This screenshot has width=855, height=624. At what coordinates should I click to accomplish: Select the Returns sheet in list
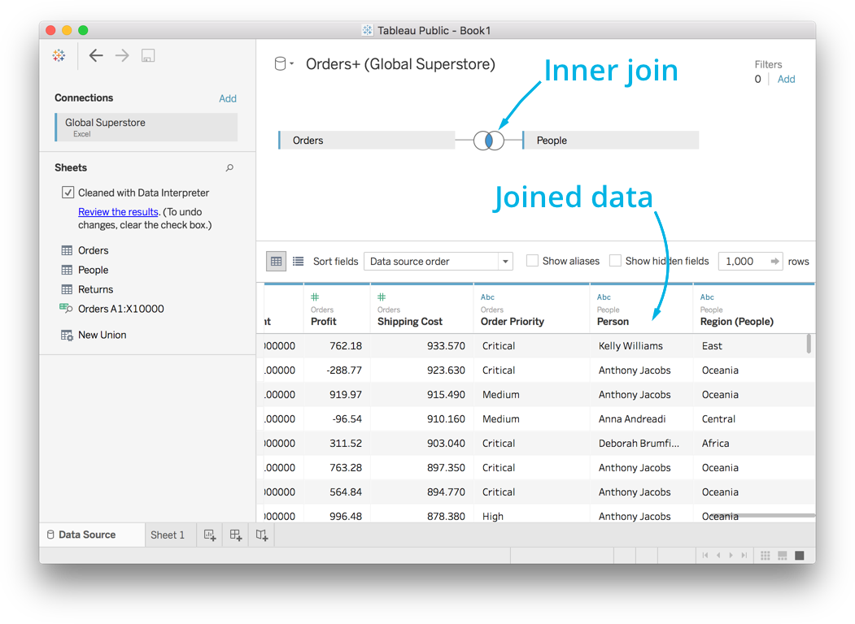click(x=95, y=289)
